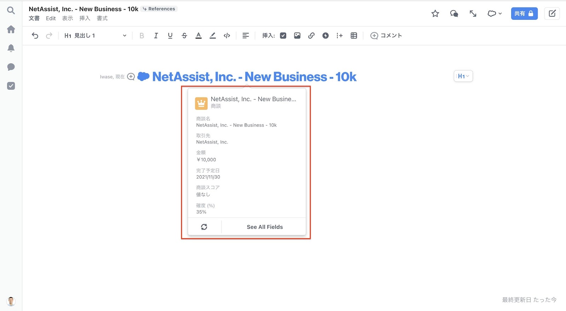This screenshot has height=311, width=566.
Task: Click card title NetAssist, Inc. - New Busine...
Action: [x=253, y=99]
